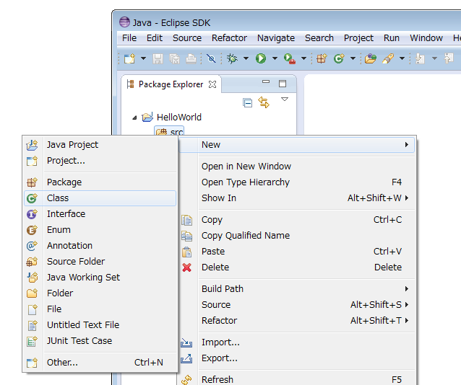Click the New Java Package toolbar icon
Screen dimensions: 461x385
pos(322,58)
